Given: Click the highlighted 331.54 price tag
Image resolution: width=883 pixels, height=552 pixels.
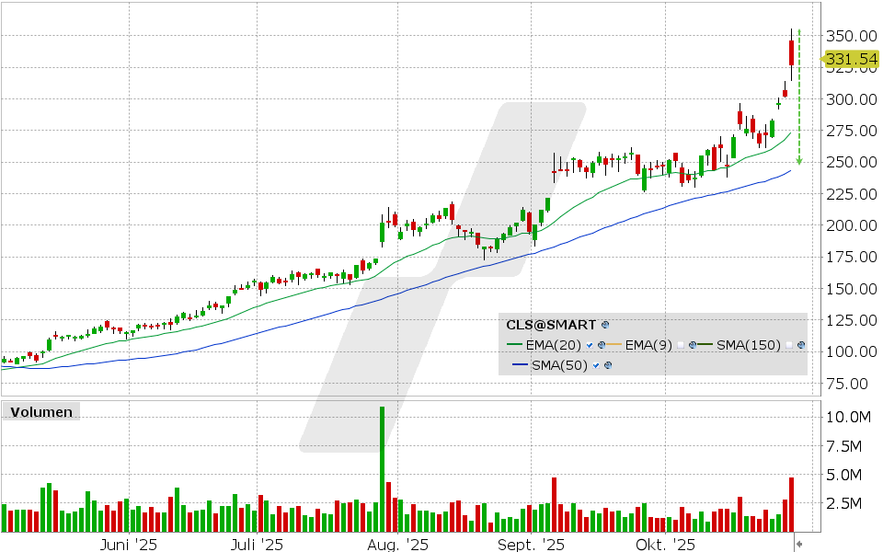Looking at the screenshot, I should tap(849, 60).
